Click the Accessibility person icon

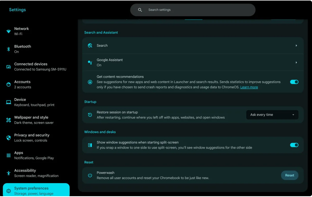click(x=8, y=173)
